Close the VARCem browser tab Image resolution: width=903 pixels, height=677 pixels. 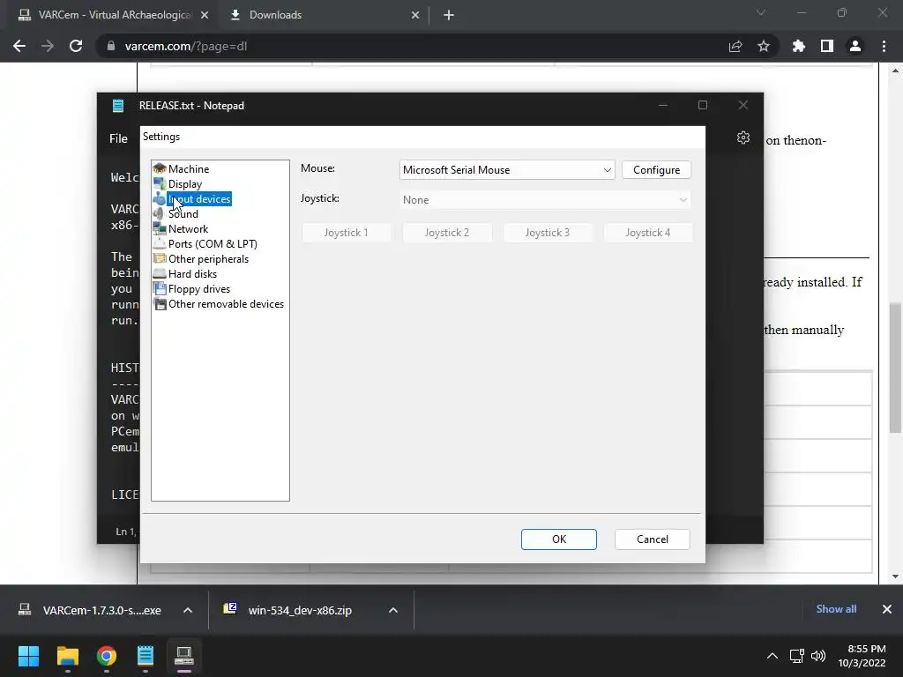(x=204, y=15)
